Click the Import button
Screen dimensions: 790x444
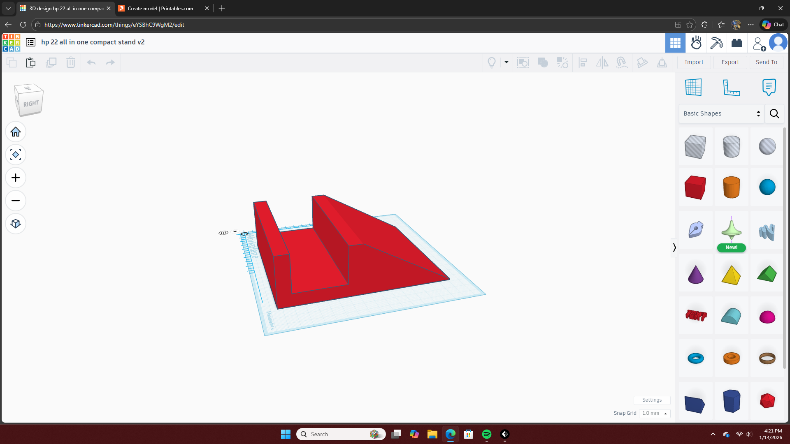(694, 62)
